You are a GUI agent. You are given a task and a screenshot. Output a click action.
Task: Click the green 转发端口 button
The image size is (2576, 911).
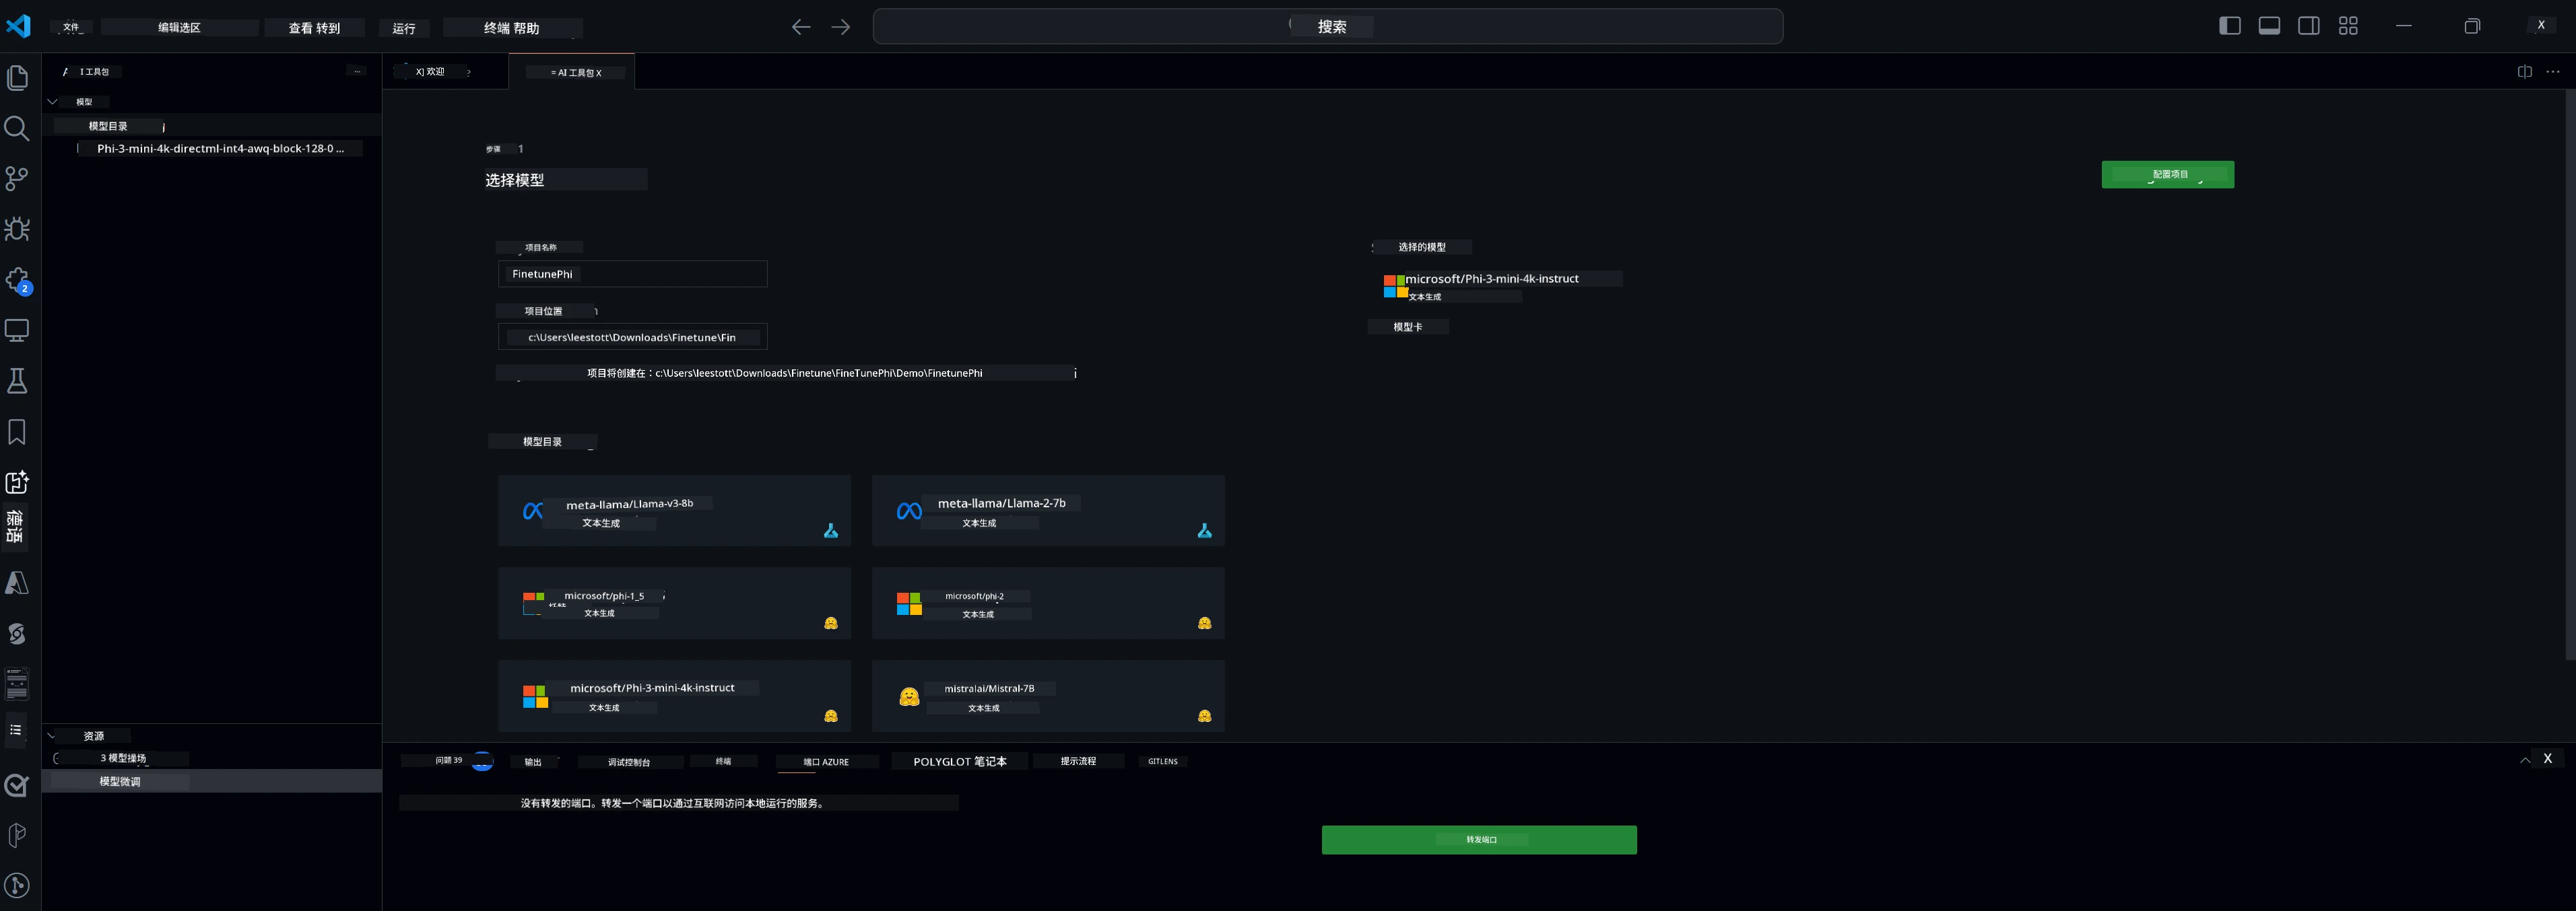pyautogui.click(x=1479, y=840)
